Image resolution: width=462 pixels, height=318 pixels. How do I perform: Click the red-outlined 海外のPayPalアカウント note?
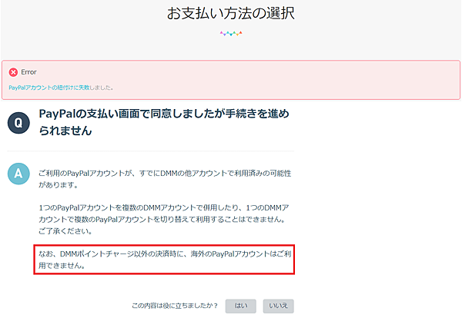164,260
